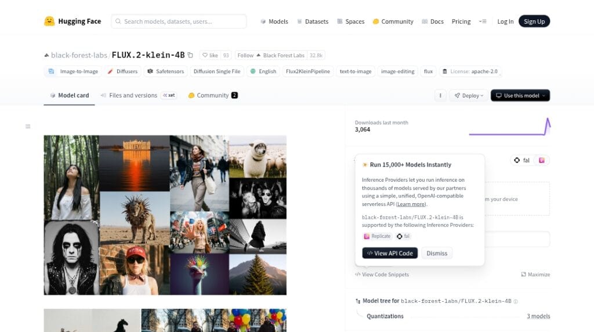The image size is (594, 332).
Task: Click the Hugging Face logo emoji
Action: tap(49, 21)
